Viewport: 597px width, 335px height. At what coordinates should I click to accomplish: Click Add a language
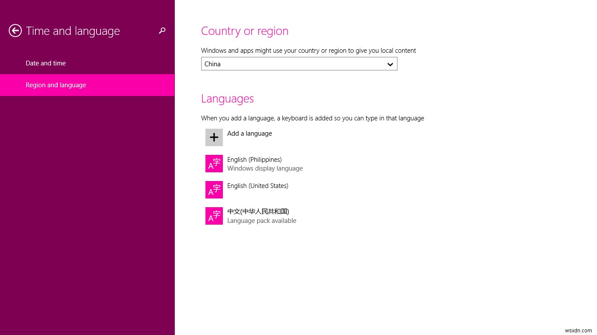point(249,133)
